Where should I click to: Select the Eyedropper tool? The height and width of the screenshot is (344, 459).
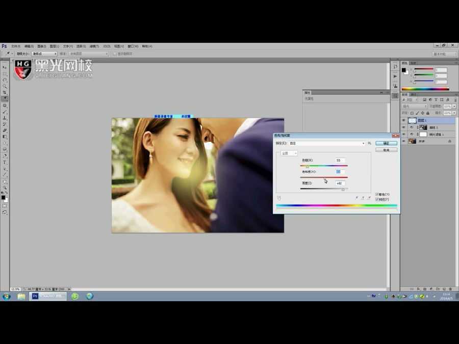pos(5,99)
